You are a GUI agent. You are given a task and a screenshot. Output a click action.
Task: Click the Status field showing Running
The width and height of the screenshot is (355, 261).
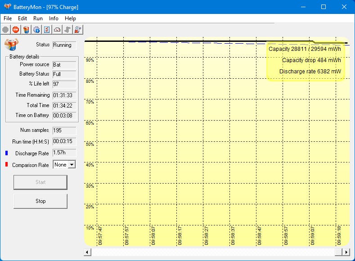[64, 45]
